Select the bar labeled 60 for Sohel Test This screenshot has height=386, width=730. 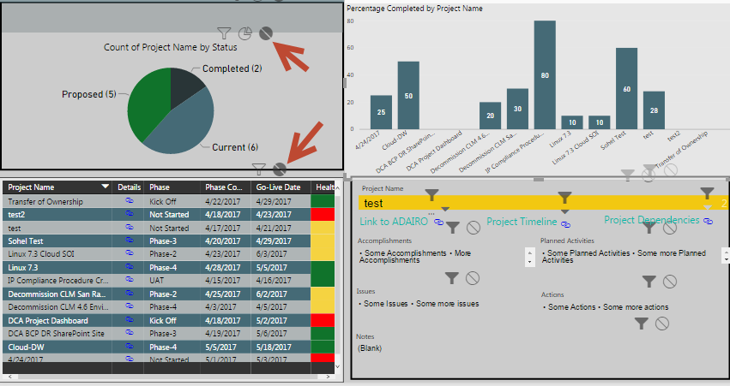point(627,88)
